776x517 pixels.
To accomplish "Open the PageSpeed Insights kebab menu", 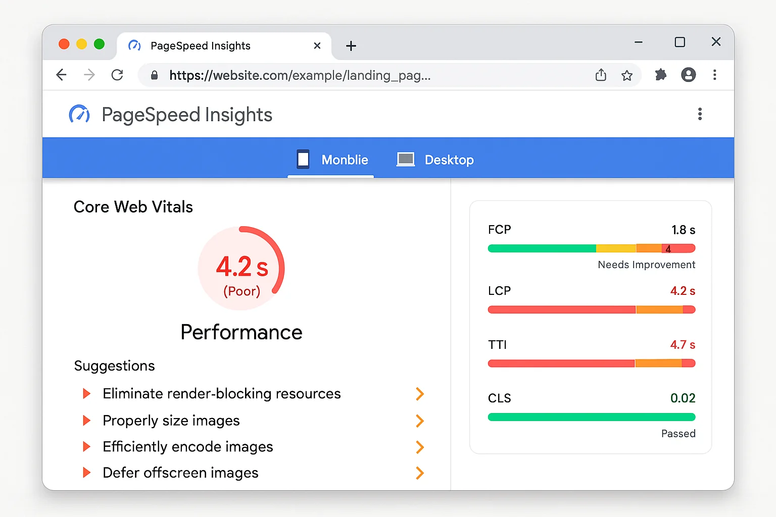I will click(700, 114).
